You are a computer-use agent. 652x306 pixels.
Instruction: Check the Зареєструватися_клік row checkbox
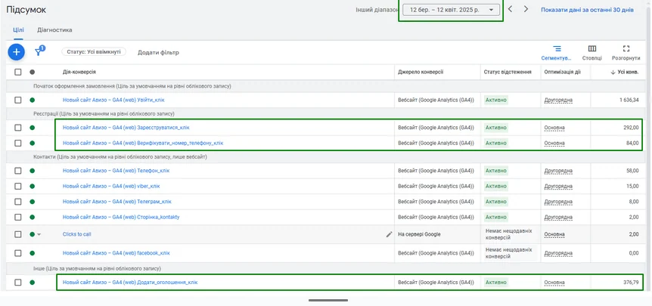(18, 128)
